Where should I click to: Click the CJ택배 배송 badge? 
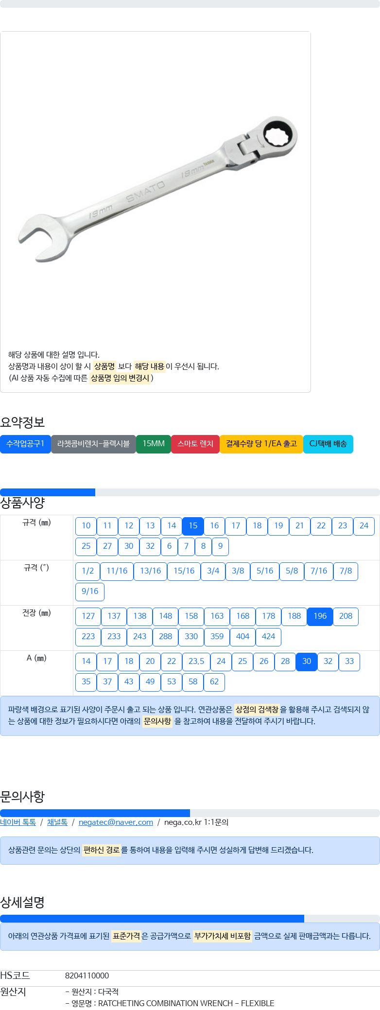click(328, 444)
